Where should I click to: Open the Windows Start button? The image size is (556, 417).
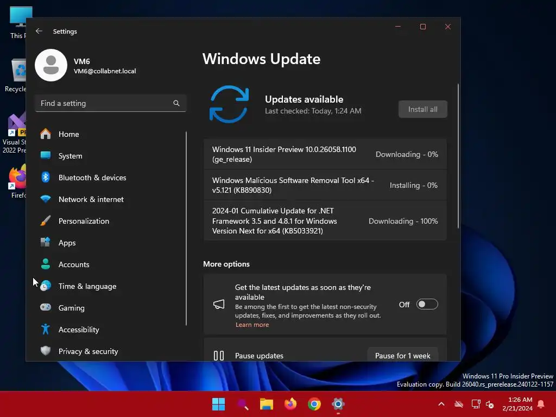coord(218,404)
